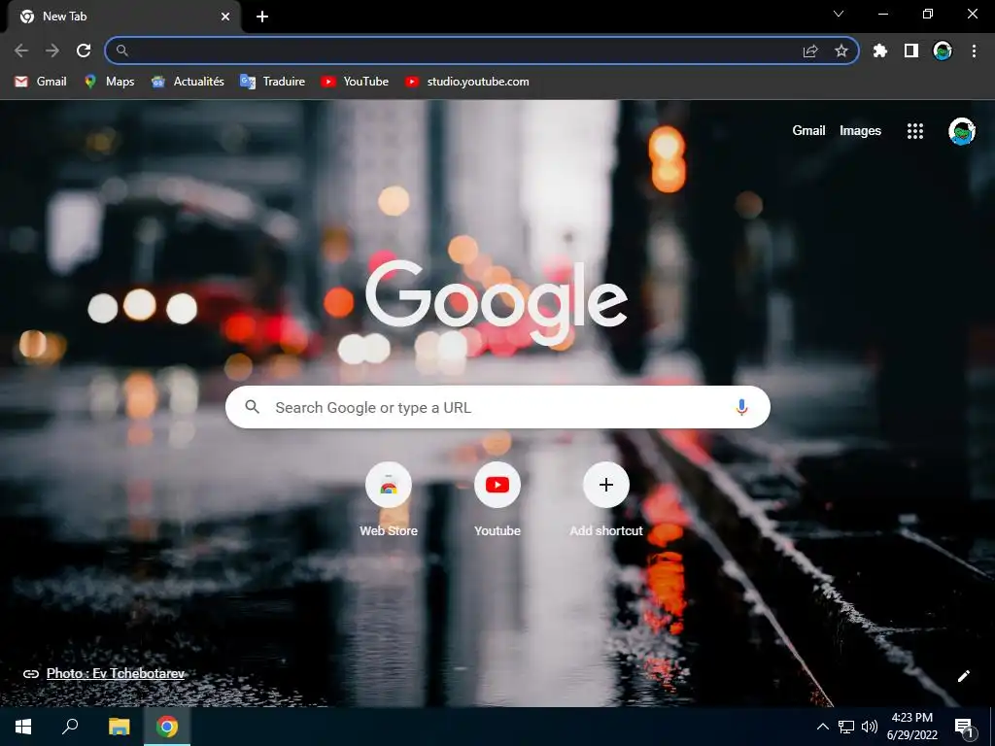Click inside the Chrome address bar
Viewport: 995px width, 746px height.
[482, 51]
